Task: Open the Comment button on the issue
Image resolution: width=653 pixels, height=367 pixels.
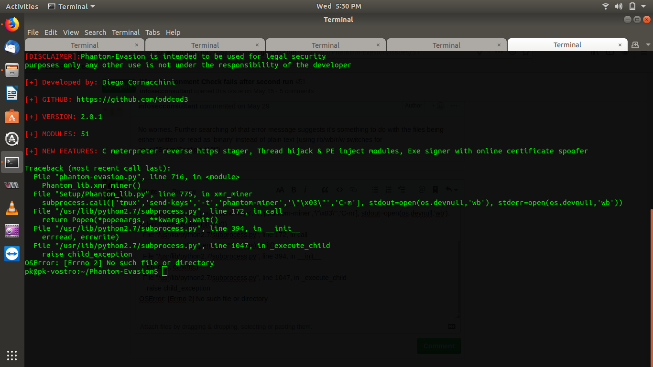Action: click(x=438, y=345)
